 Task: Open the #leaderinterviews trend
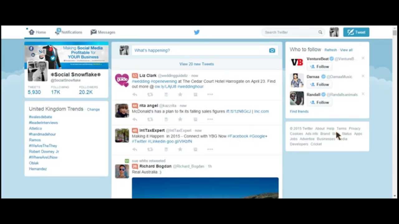[x=43, y=123]
